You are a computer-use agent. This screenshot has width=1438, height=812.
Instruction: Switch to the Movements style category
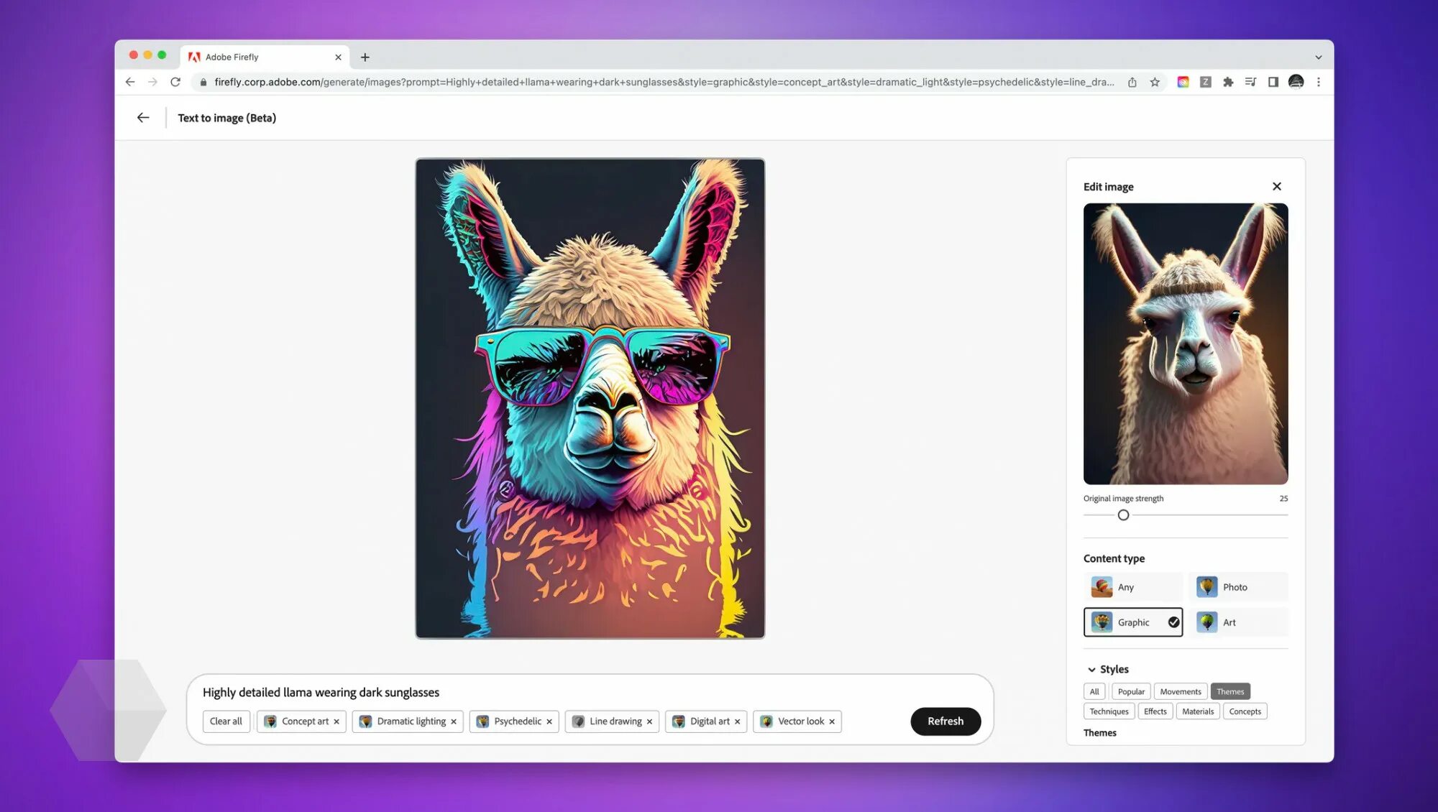click(x=1180, y=691)
